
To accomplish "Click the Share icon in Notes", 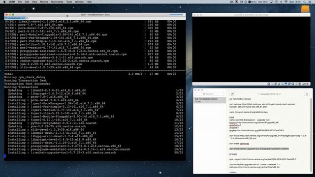I will point(307,94).
